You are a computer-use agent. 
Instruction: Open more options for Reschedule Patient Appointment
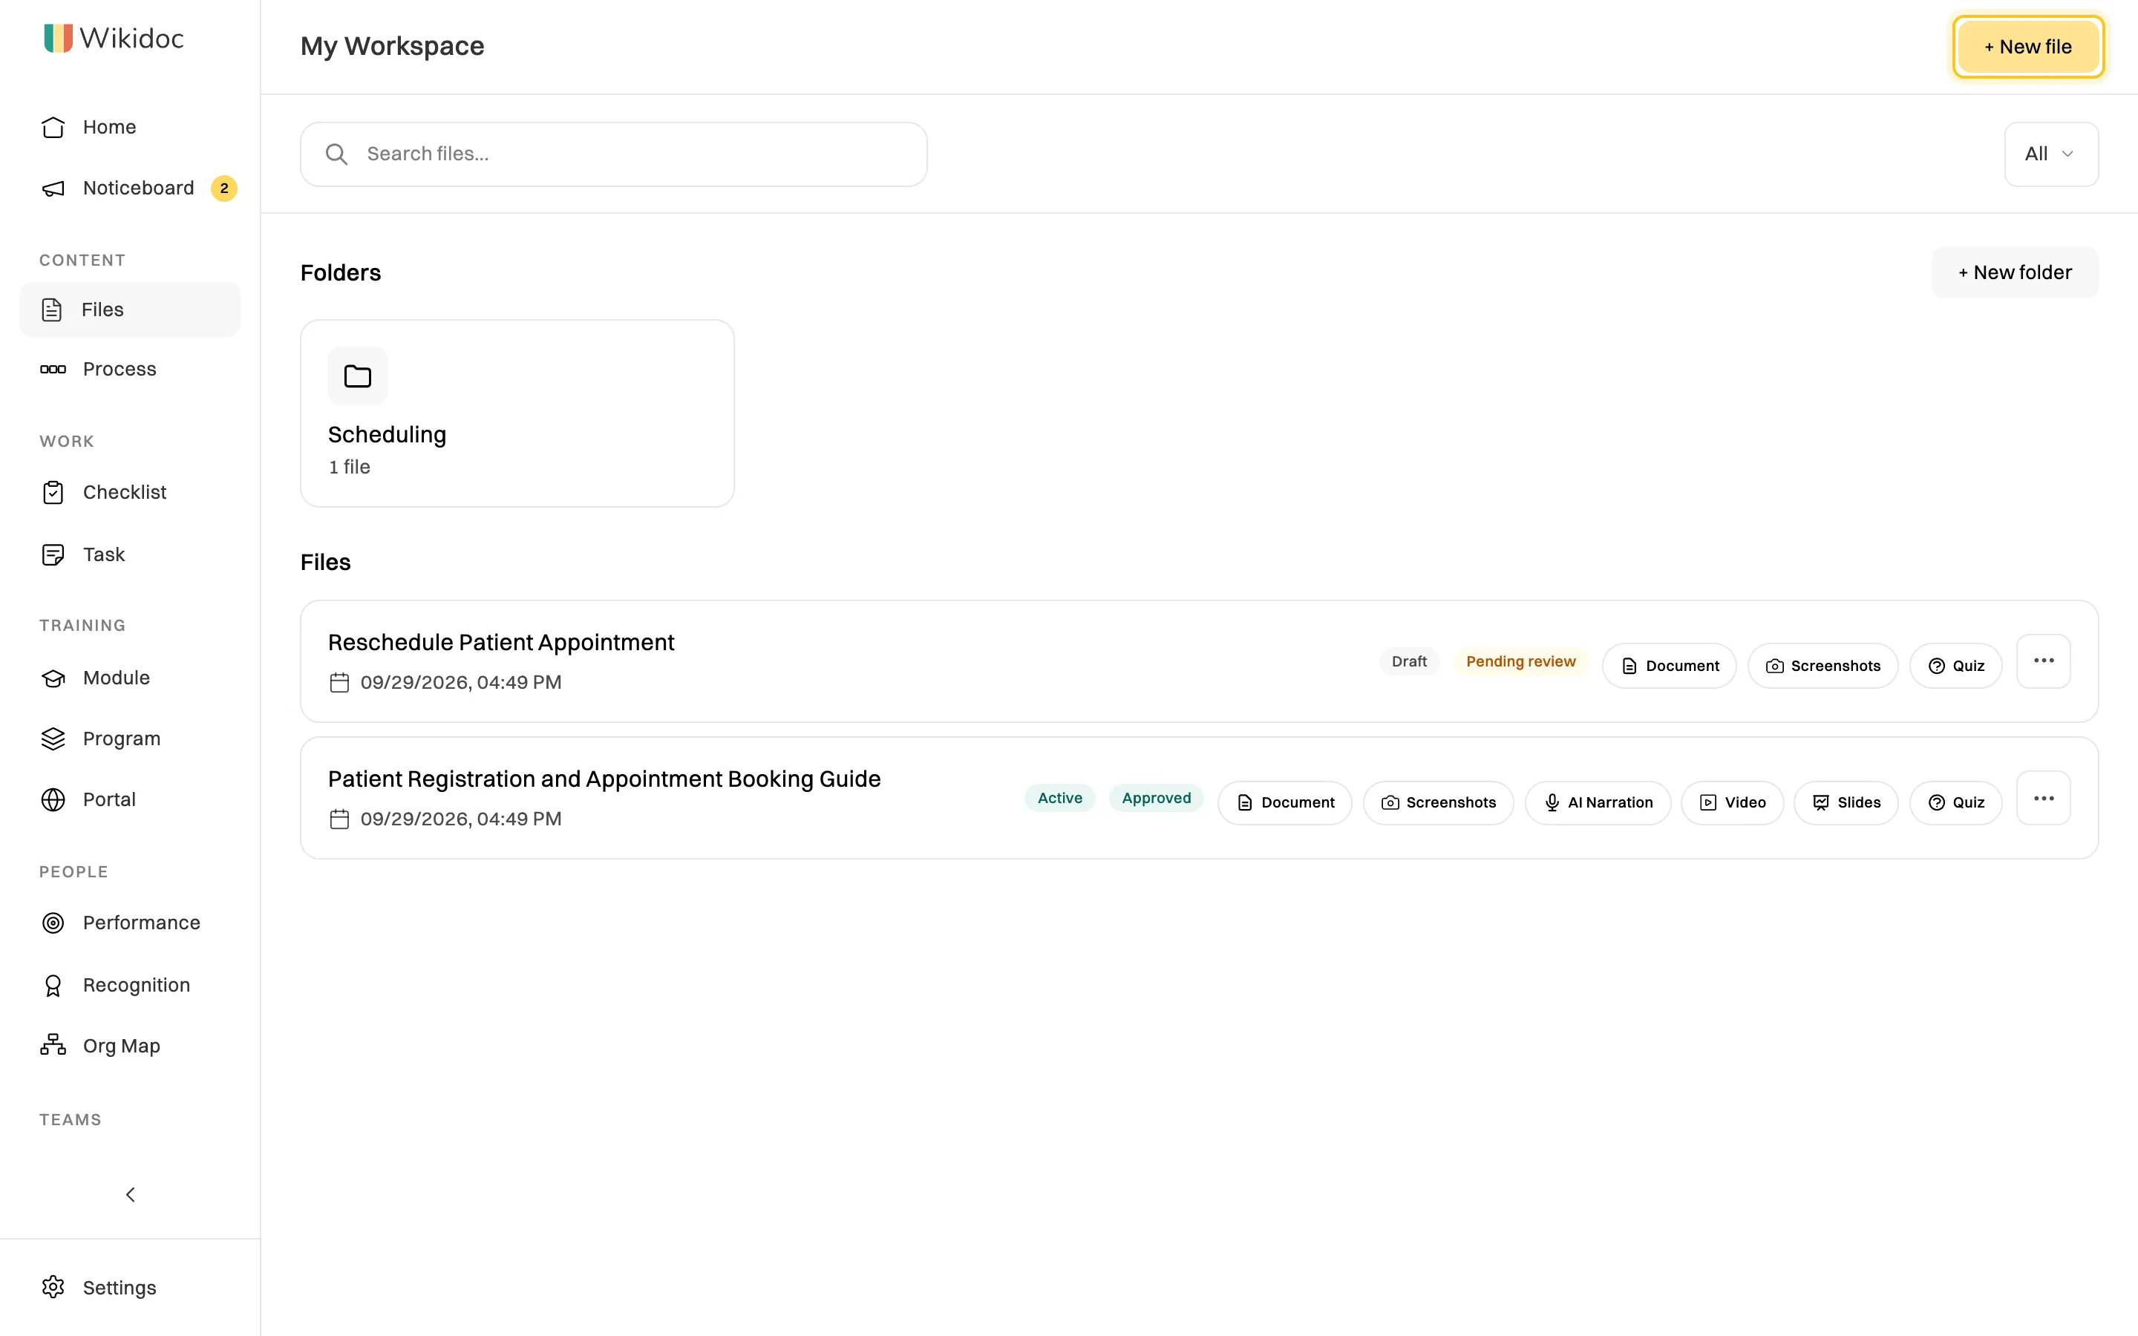click(2044, 661)
